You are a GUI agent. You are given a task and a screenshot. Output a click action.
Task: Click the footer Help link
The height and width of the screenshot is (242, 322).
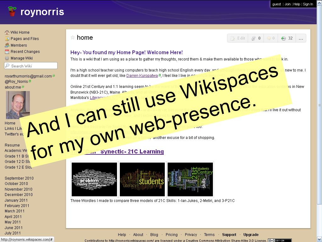coord(122,234)
